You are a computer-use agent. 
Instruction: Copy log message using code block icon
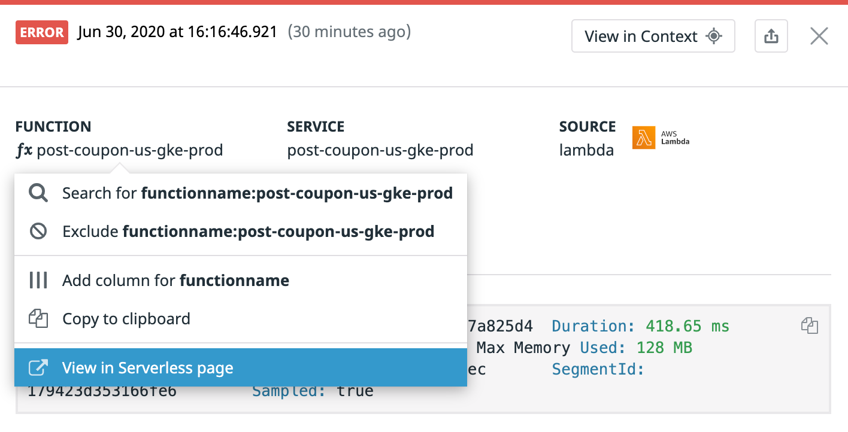809,326
